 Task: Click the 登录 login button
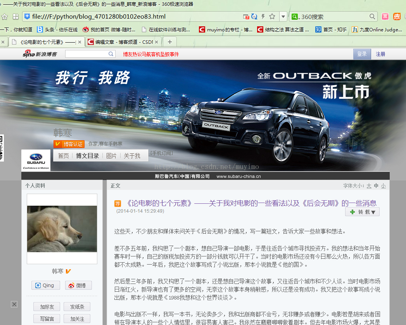[x=362, y=54]
